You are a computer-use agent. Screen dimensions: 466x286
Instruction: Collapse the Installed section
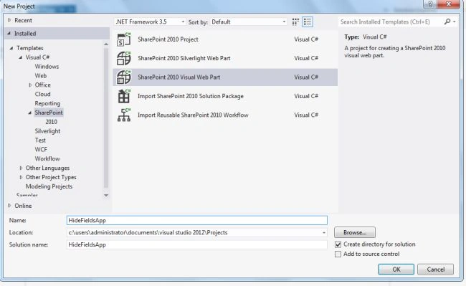click(9, 33)
